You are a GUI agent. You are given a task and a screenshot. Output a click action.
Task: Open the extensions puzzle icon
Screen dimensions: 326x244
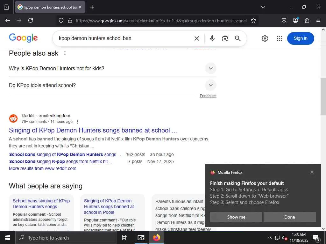coord(307,20)
